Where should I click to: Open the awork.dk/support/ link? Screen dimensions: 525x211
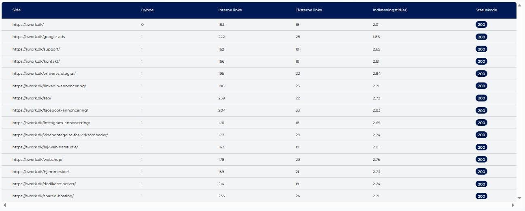point(36,49)
